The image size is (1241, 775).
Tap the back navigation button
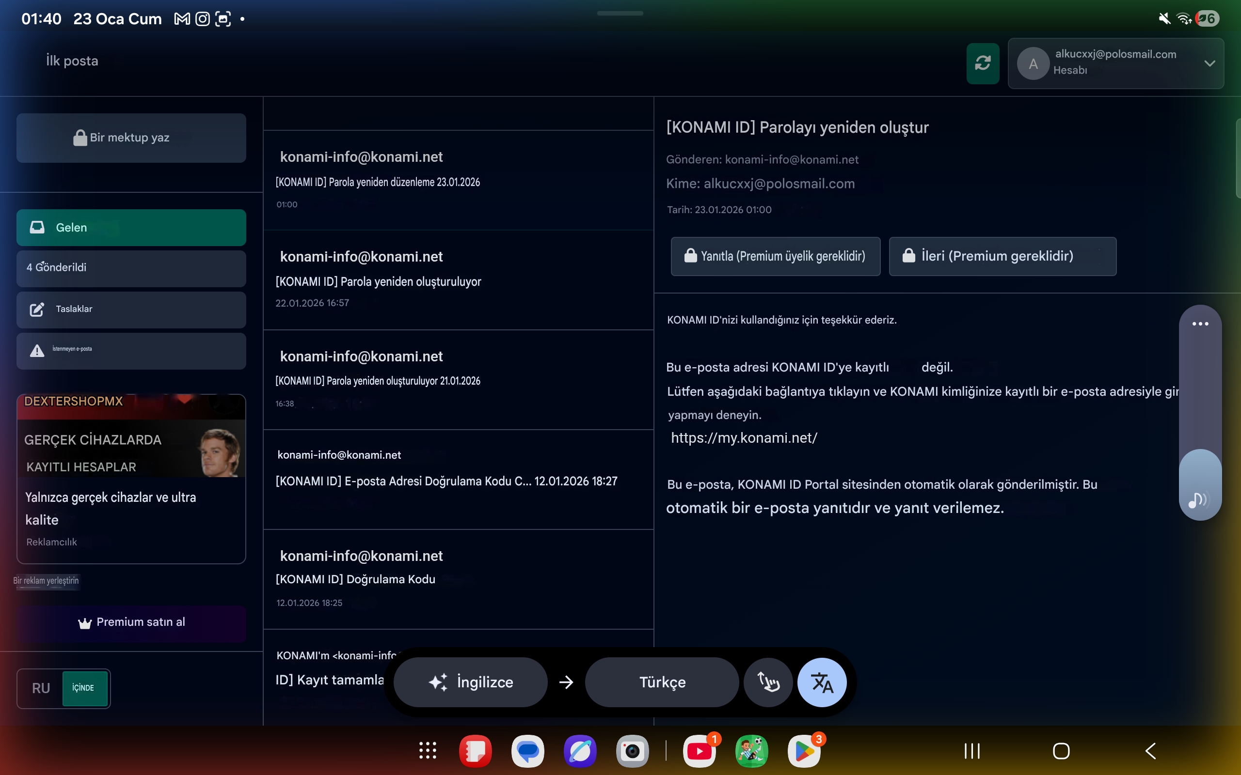(x=1150, y=751)
